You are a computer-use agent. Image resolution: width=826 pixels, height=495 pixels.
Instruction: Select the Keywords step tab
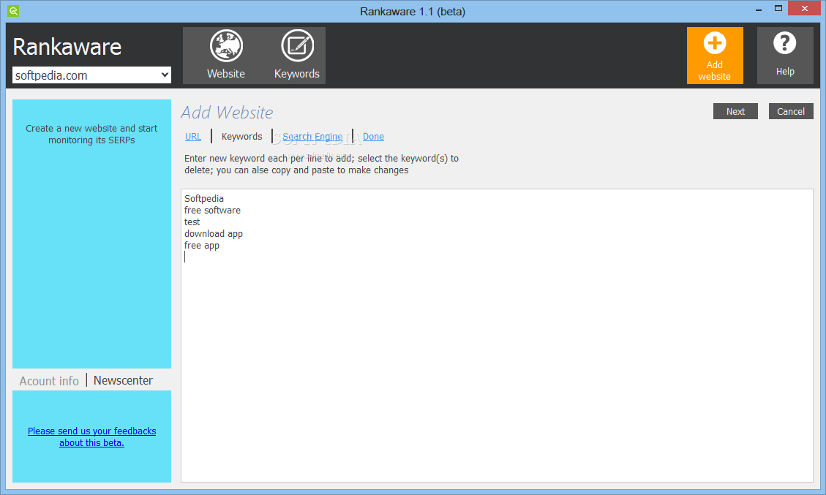pos(241,137)
